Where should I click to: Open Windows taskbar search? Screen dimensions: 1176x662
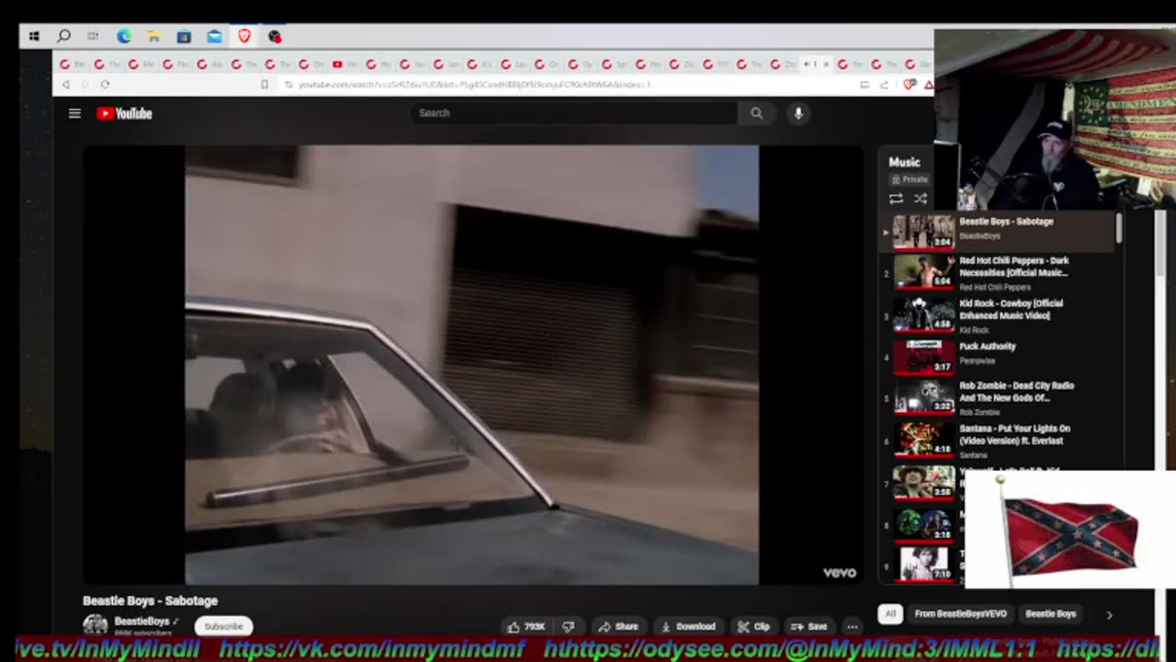click(x=63, y=36)
